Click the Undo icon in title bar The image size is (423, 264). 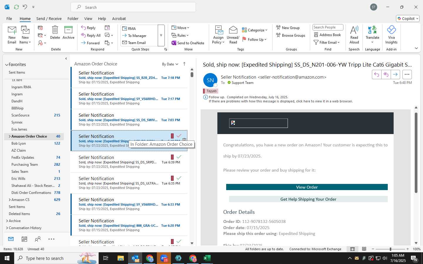[25, 7]
